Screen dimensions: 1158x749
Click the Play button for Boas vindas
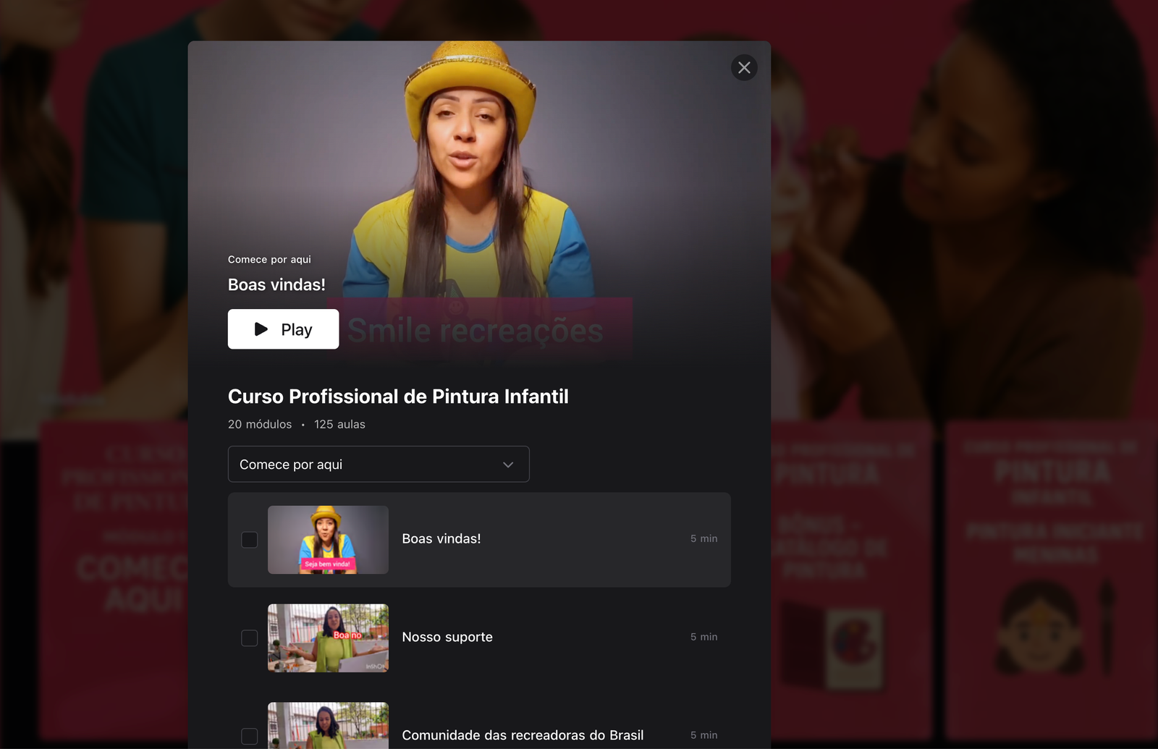coord(283,329)
